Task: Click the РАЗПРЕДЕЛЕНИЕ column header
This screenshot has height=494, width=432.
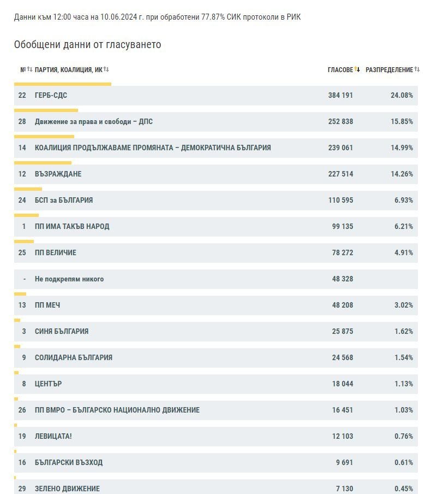Action: coord(389,69)
